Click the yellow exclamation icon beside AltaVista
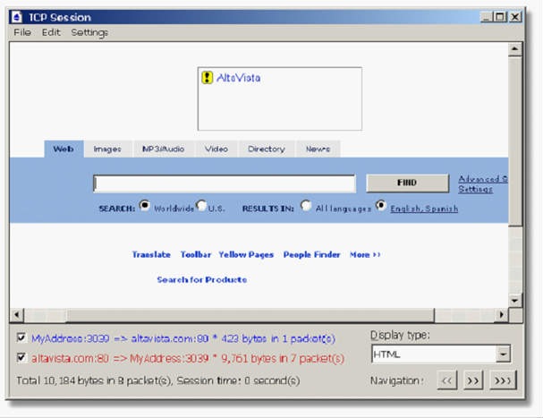 [x=207, y=78]
